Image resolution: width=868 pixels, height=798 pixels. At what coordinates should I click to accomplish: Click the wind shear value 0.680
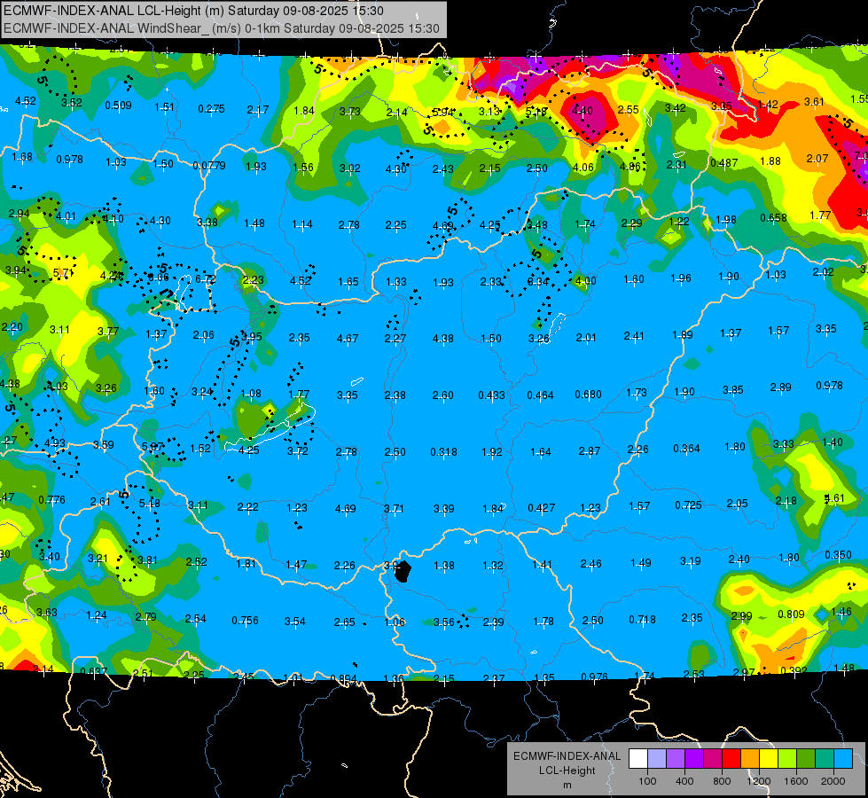588,395
